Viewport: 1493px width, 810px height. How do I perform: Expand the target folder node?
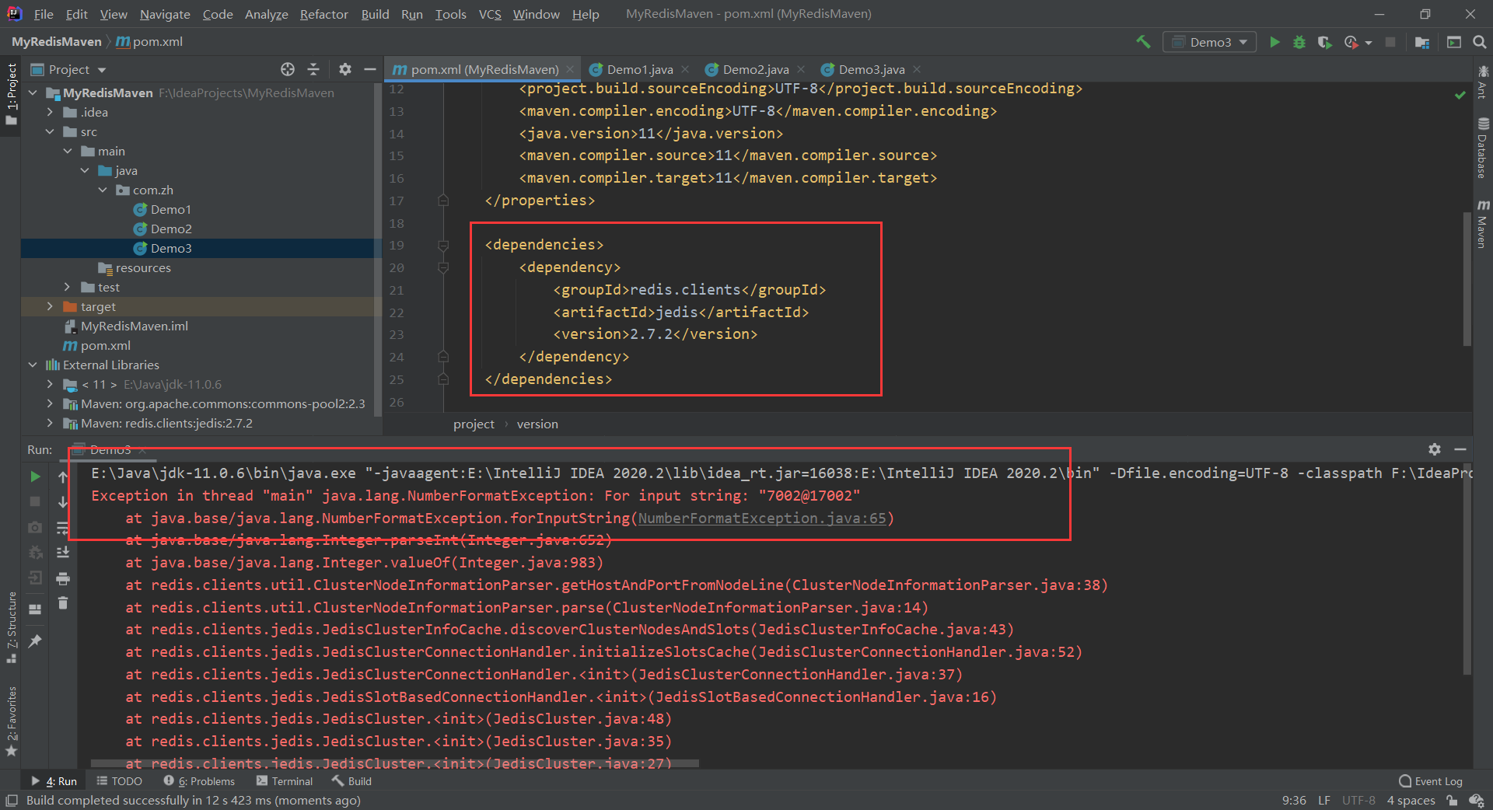point(51,306)
